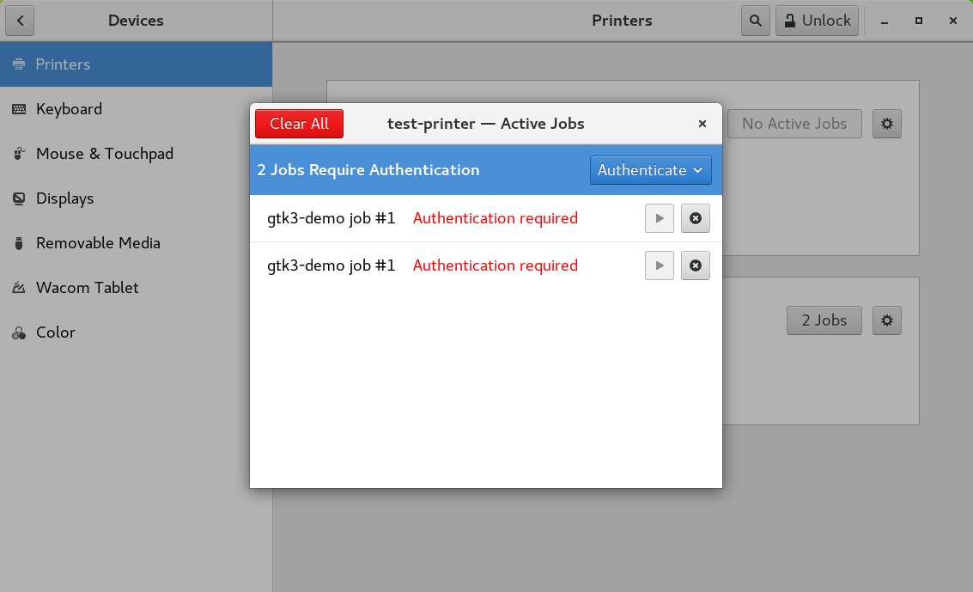The image size is (973, 592).
Task: Close the Settings window
Action: 953,21
